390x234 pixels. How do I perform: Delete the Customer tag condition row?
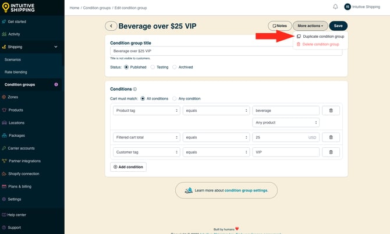point(331,152)
